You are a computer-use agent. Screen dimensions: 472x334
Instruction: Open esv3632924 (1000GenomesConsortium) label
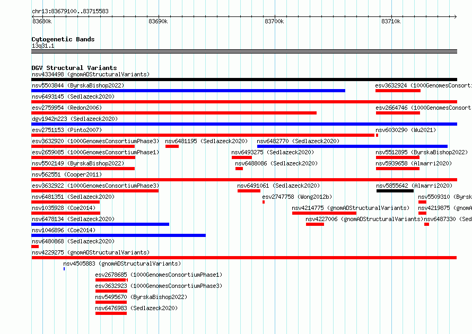[424, 85]
